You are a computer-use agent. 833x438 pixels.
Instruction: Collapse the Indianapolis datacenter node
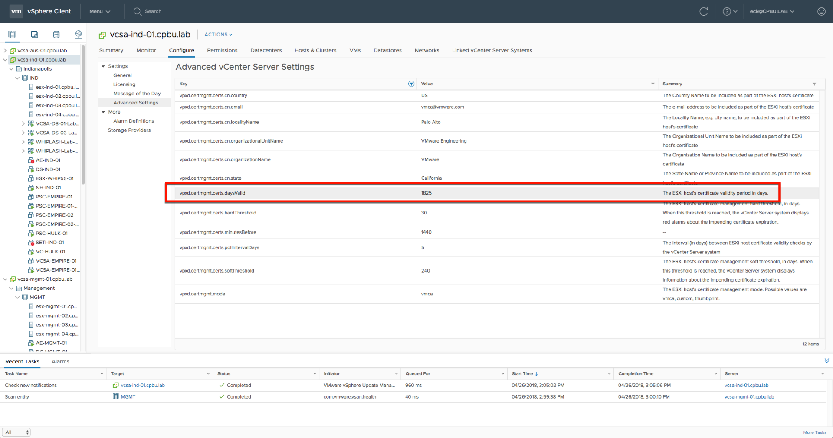pos(11,69)
